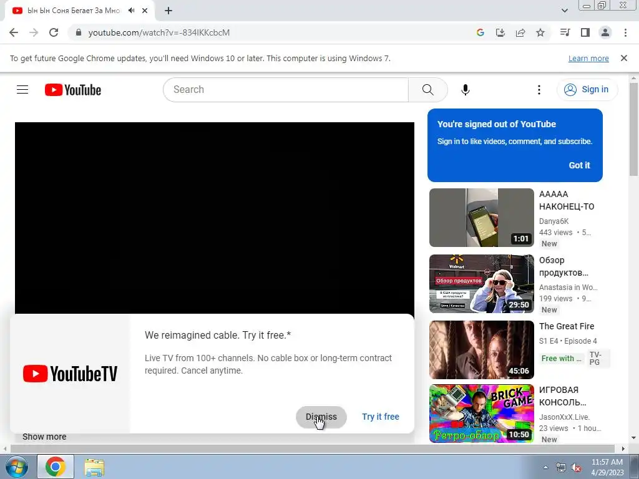
Task: Open thumbnail of ААААА НАКОНЕЦ-ТО video
Action: coord(481,218)
